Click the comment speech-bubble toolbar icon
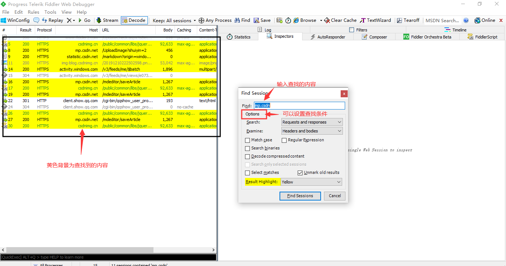This screenshot has width=506, height=266. coord(36,20)
